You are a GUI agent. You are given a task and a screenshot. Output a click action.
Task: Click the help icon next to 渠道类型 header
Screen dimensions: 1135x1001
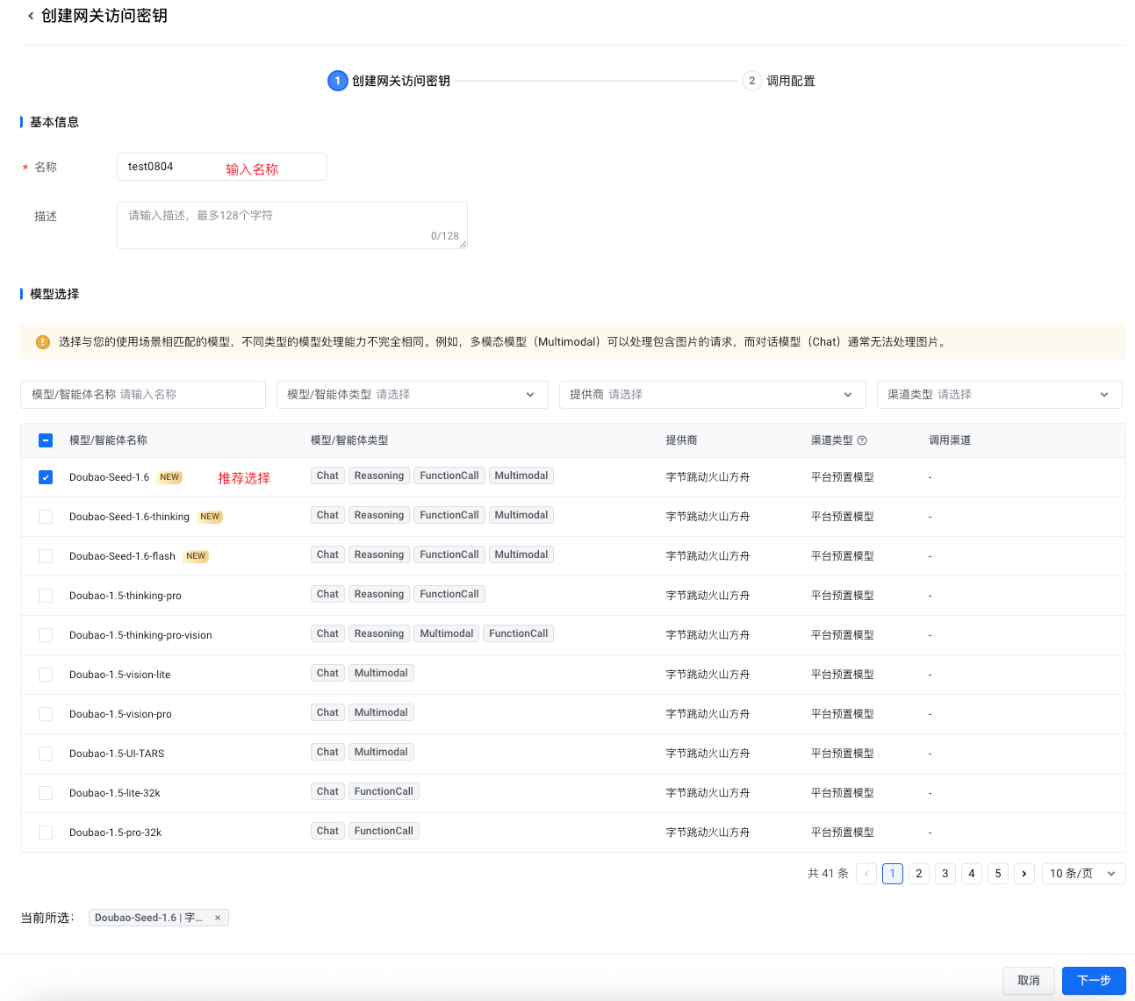pyautogui.click(x=862, y=440)
